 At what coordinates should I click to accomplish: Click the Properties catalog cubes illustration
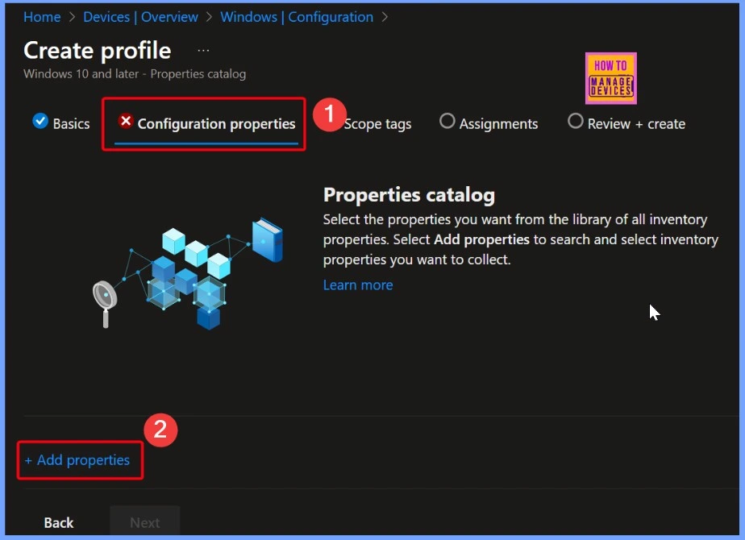188,273
